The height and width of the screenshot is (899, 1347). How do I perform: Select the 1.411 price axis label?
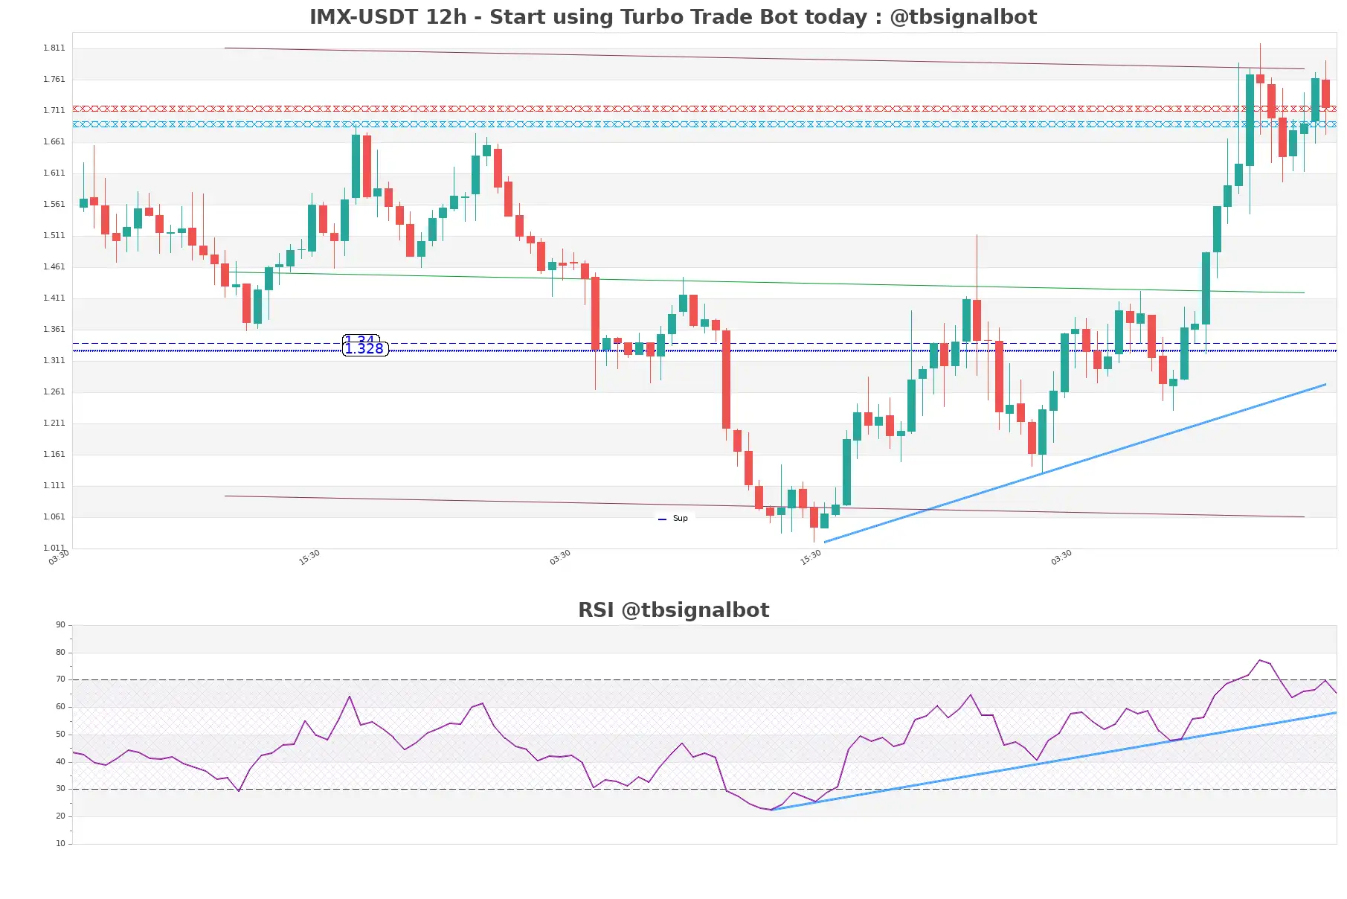point(54,298)
